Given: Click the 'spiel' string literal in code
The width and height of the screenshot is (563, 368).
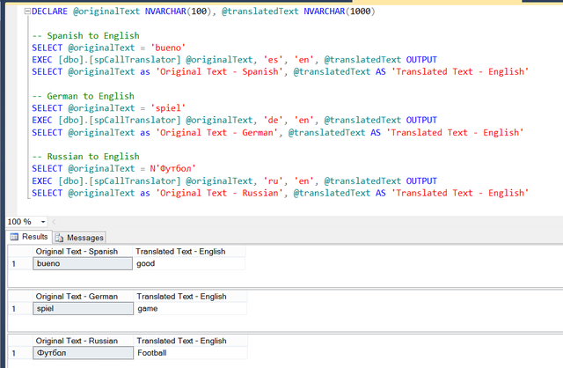Looking at the screenshot, I should (168, 108).
